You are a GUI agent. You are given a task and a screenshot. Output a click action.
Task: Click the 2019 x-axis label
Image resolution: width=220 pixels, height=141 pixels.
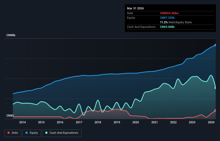tap(117, 122)
